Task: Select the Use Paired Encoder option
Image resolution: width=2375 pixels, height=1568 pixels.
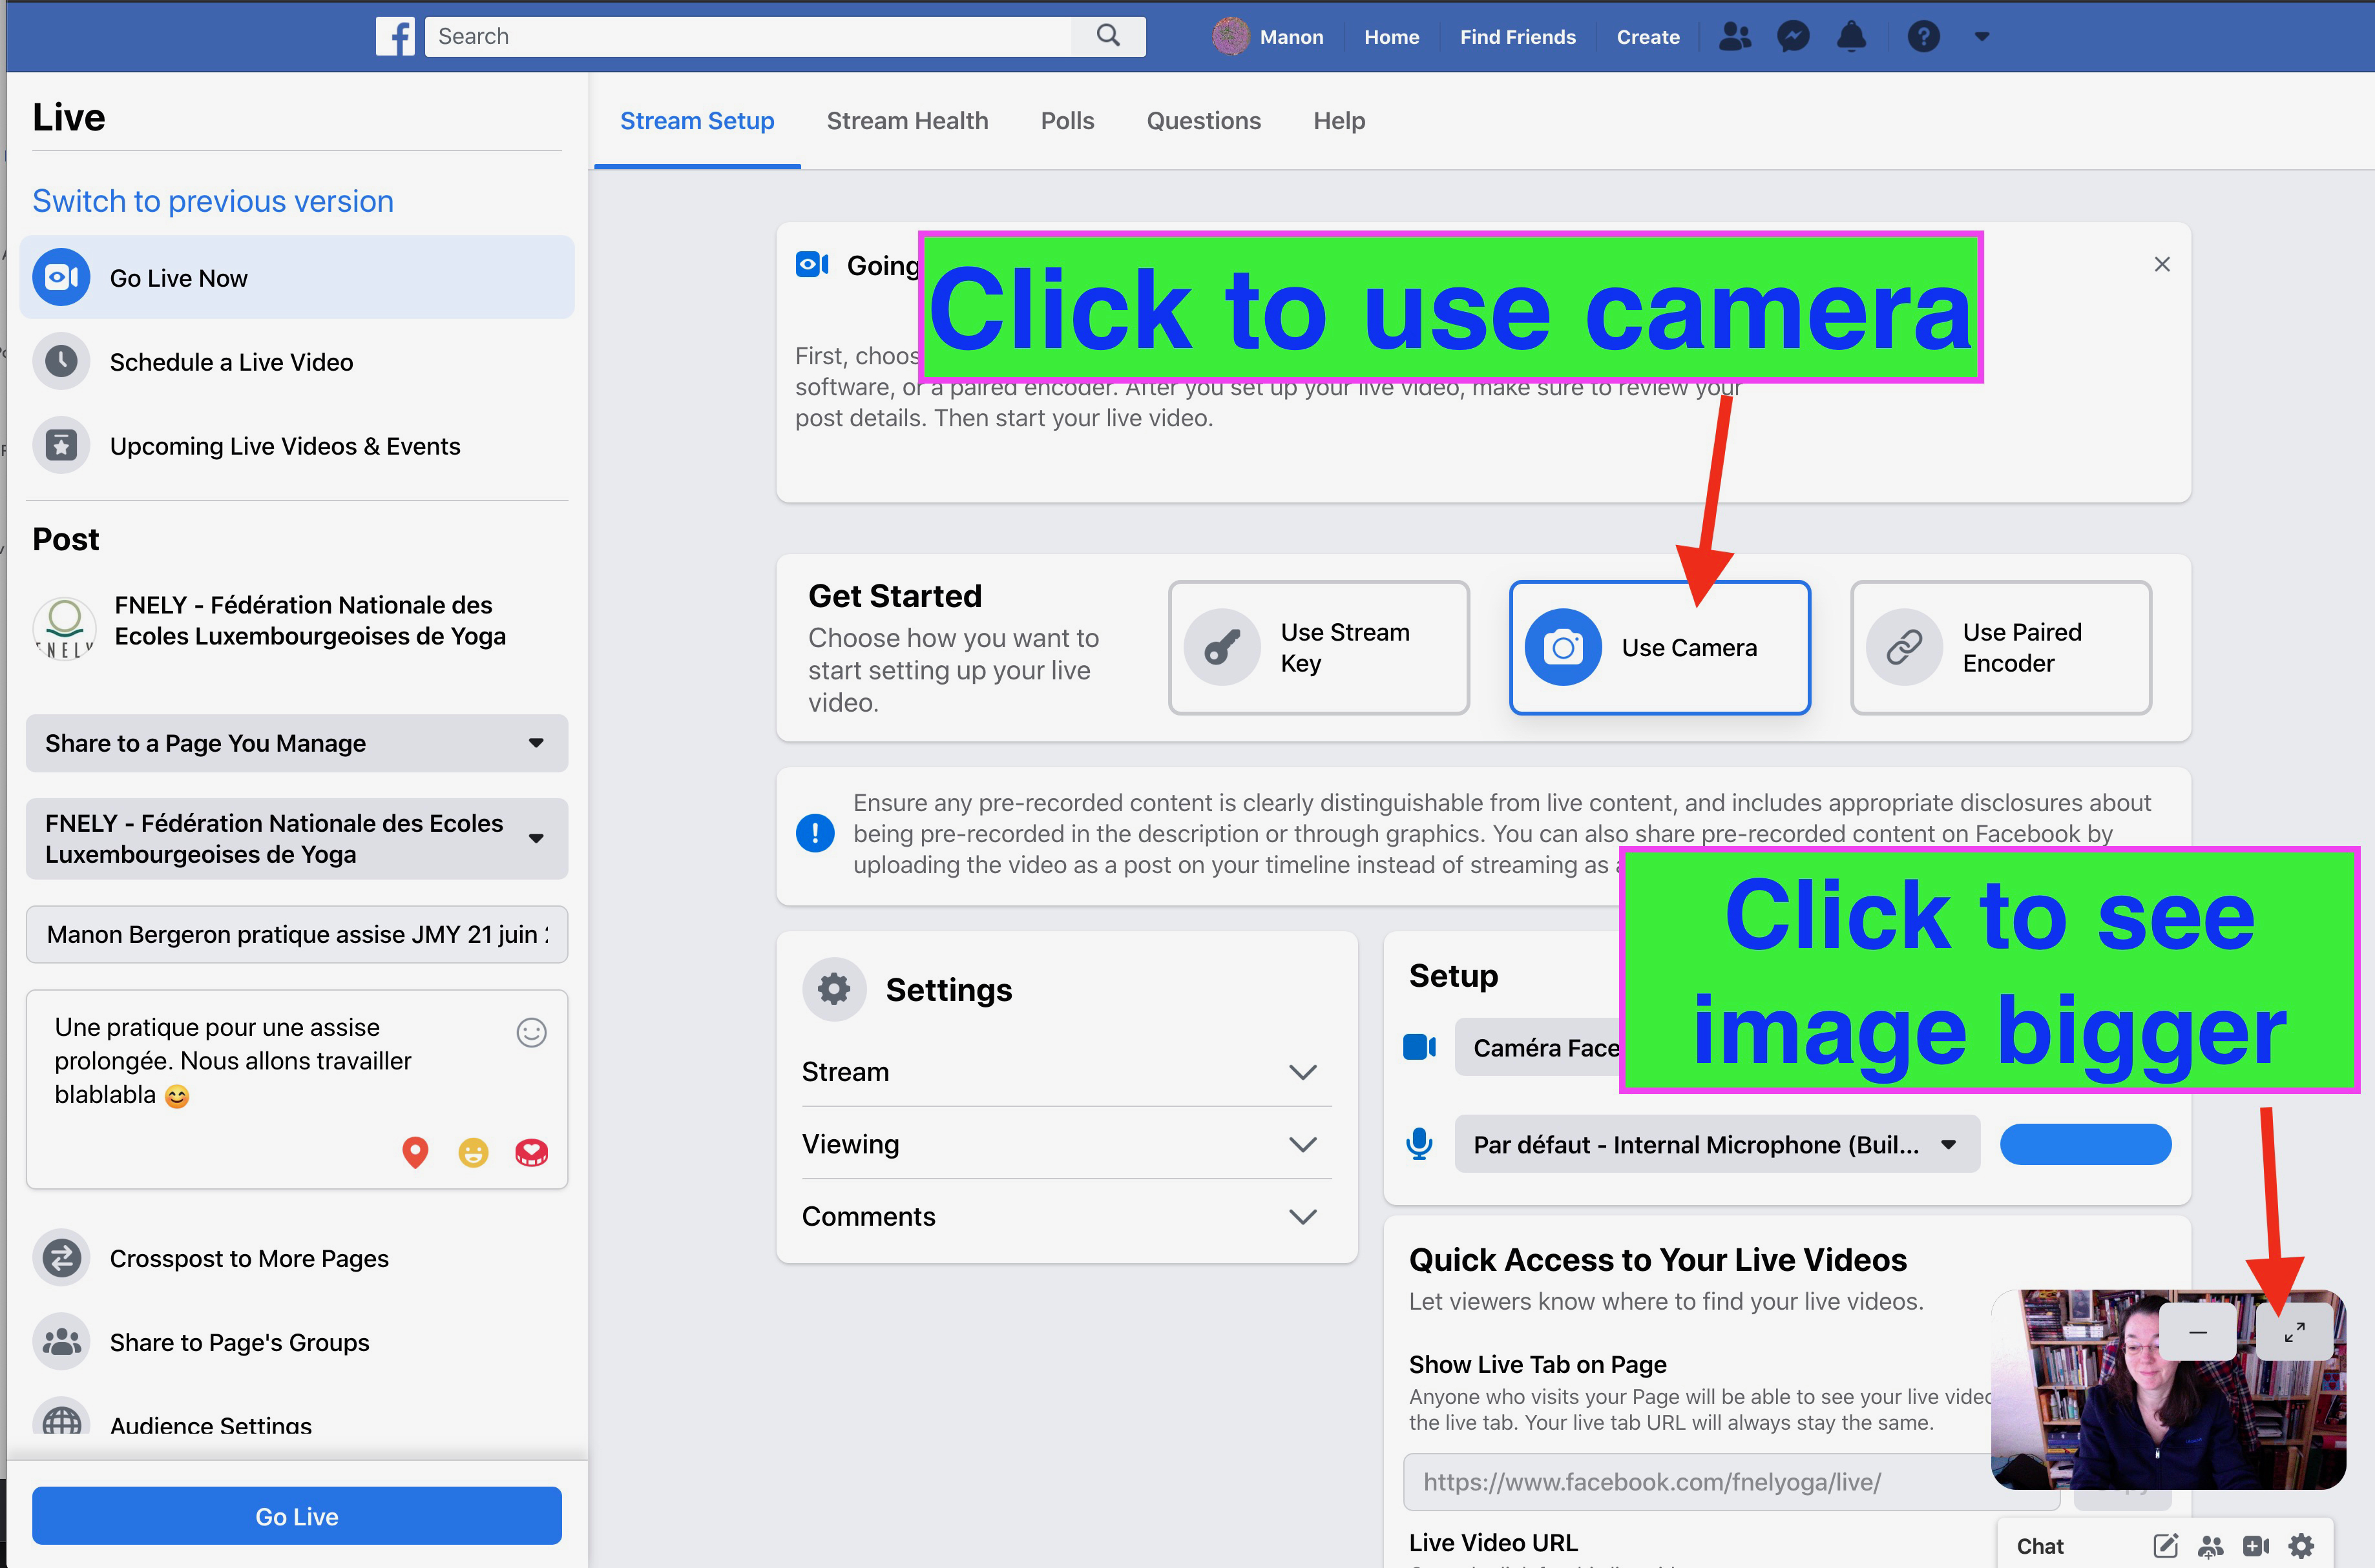Action: [2001, 648]
